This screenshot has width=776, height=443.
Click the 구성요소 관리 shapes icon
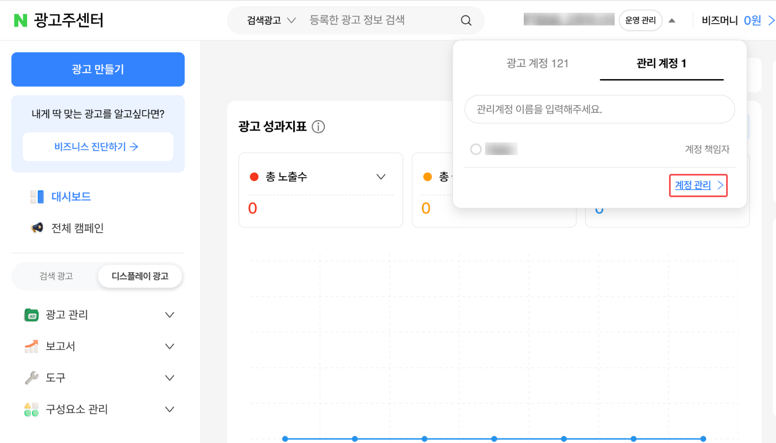click(32, 409)
